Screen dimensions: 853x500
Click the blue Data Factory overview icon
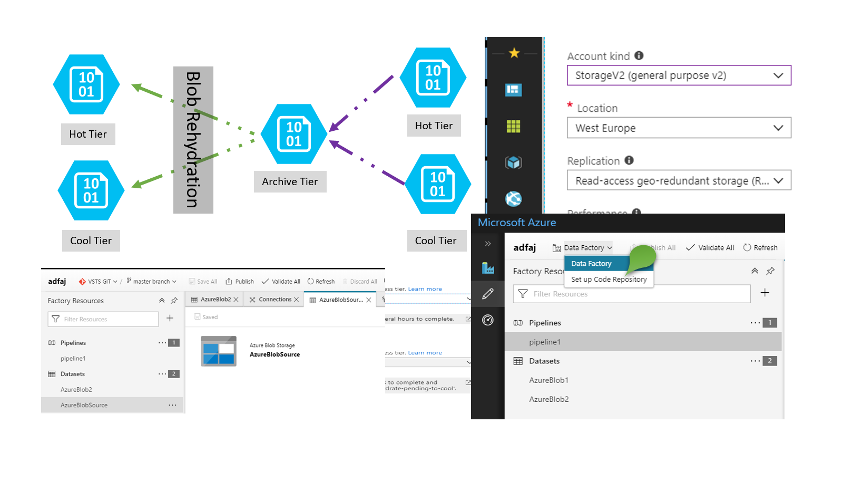click(488, 268)
